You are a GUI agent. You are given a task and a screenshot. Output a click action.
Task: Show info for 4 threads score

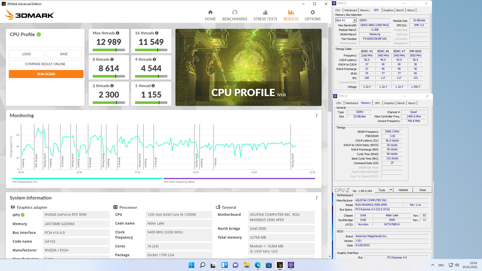click(x=154, y=59)
